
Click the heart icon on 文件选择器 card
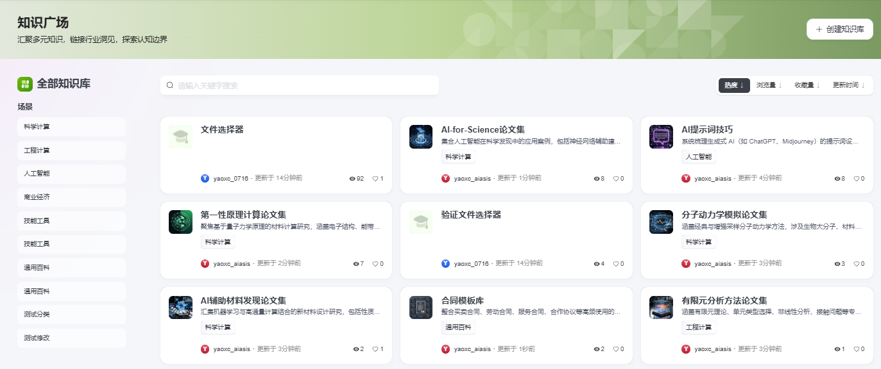[375, 179]
